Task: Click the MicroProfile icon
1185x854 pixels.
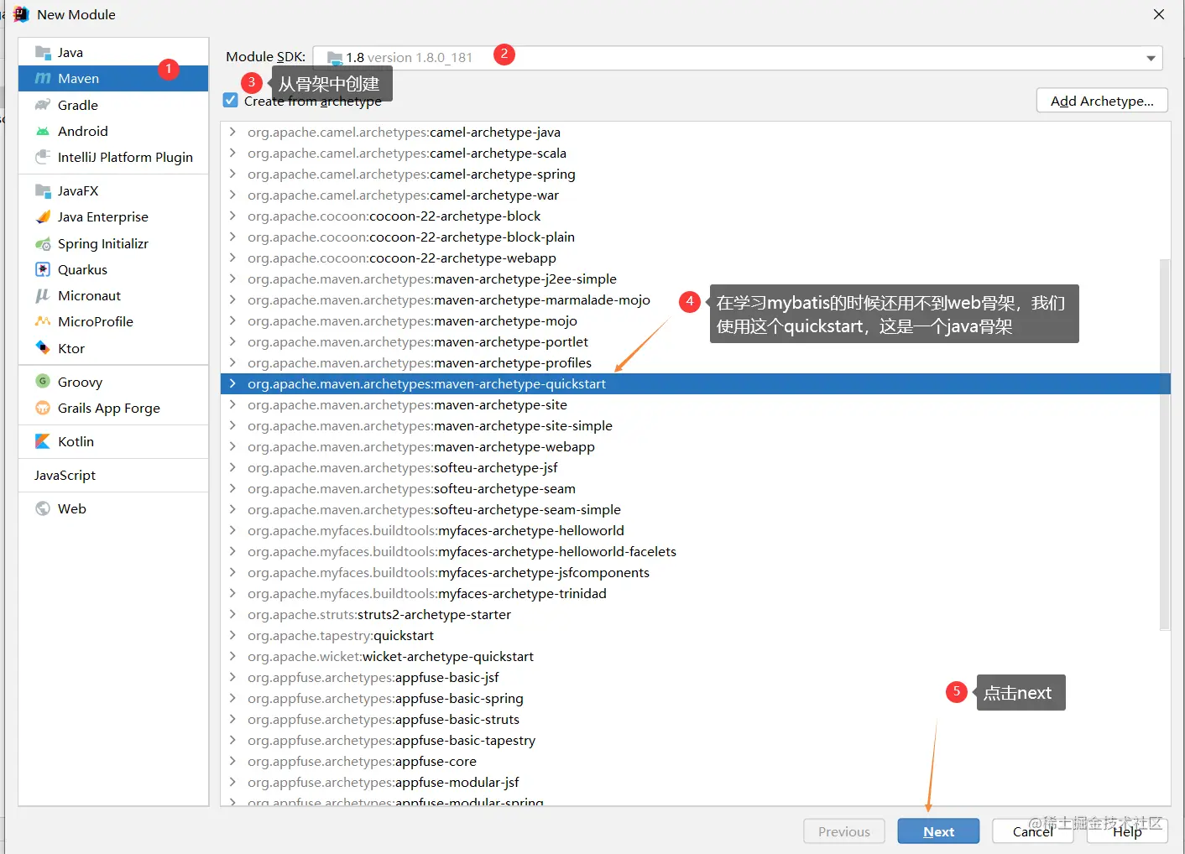Action: (x=43, y=321)
